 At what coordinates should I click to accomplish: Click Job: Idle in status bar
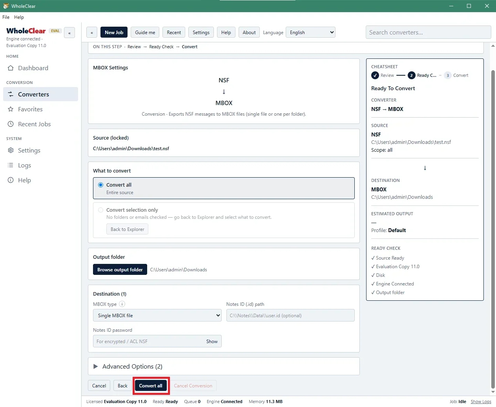point(458,402)
